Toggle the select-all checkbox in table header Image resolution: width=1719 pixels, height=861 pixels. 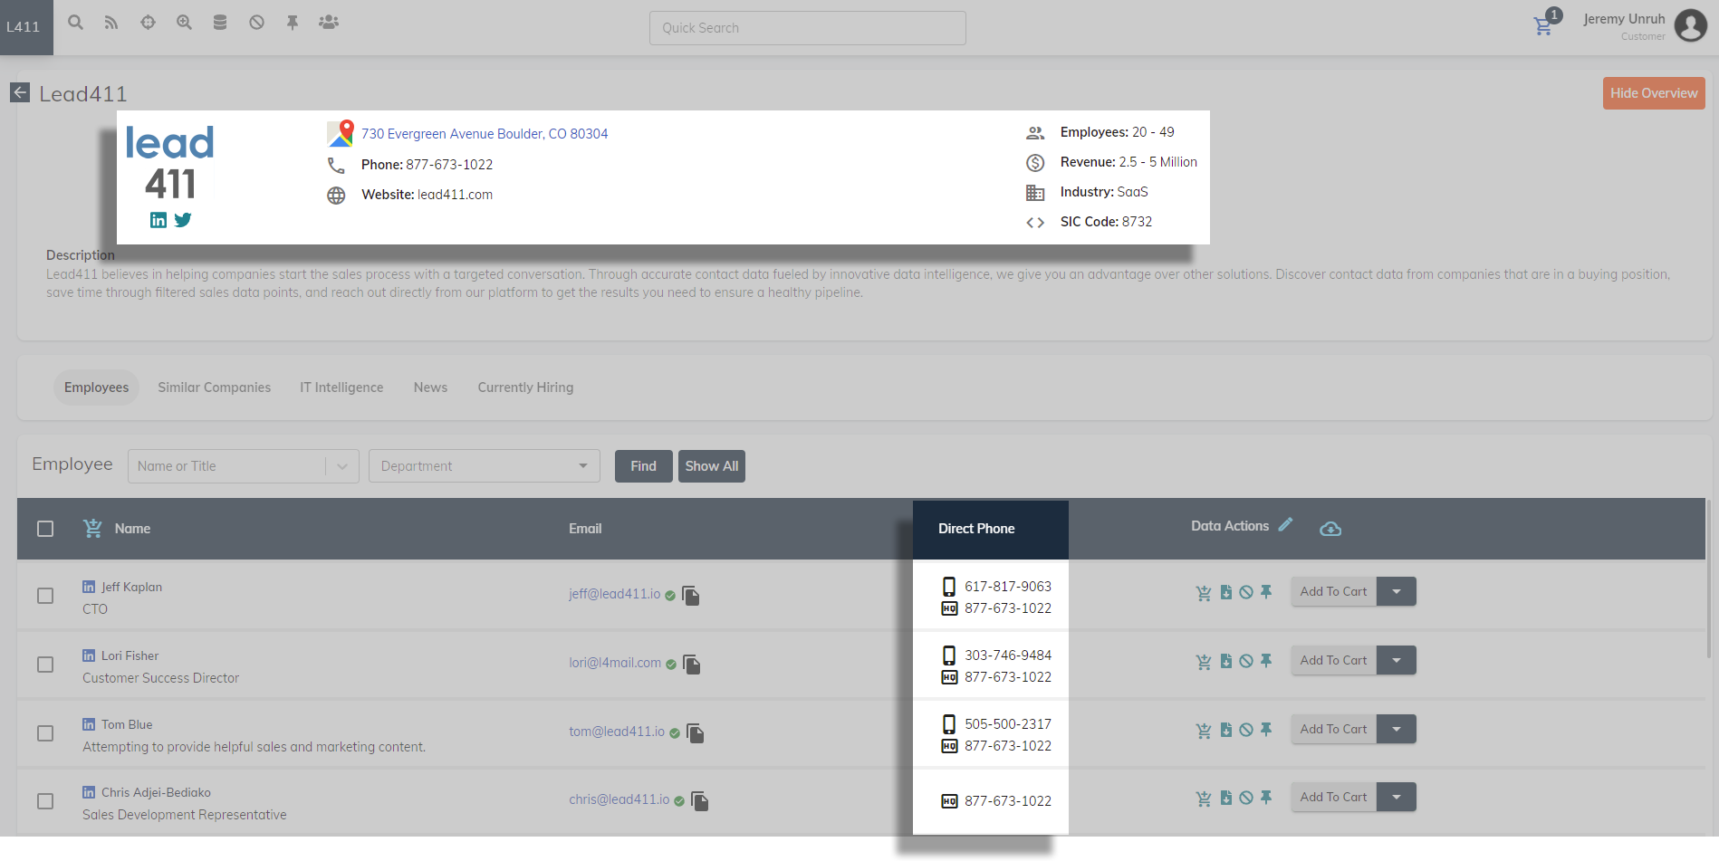[45, 529]
